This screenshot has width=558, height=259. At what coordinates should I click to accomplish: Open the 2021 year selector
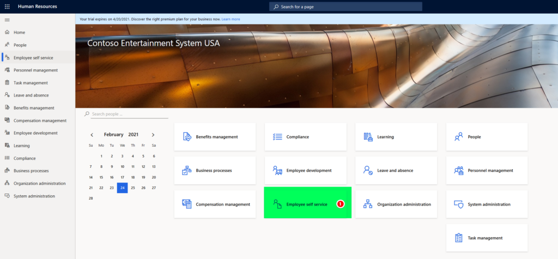coord(134,135)
